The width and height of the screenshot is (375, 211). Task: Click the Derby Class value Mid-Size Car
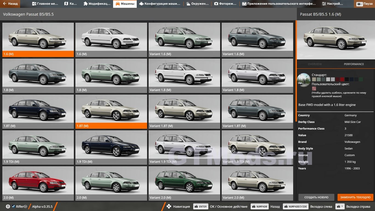pyautogui.click(x=352, y=122)
